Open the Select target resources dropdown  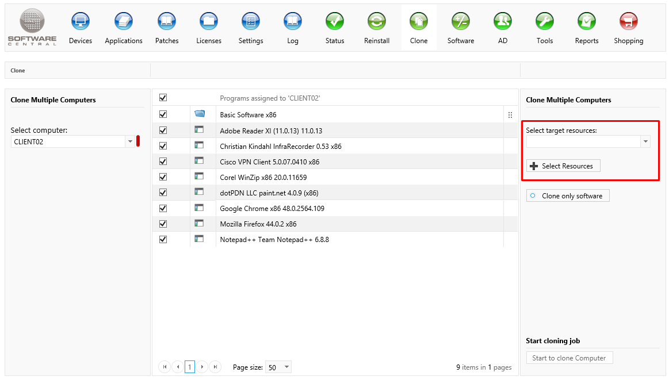click(645, 141)
